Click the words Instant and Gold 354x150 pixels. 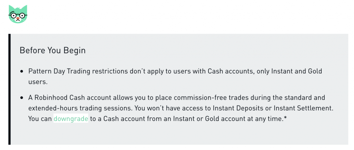click(x=296, y=71)
